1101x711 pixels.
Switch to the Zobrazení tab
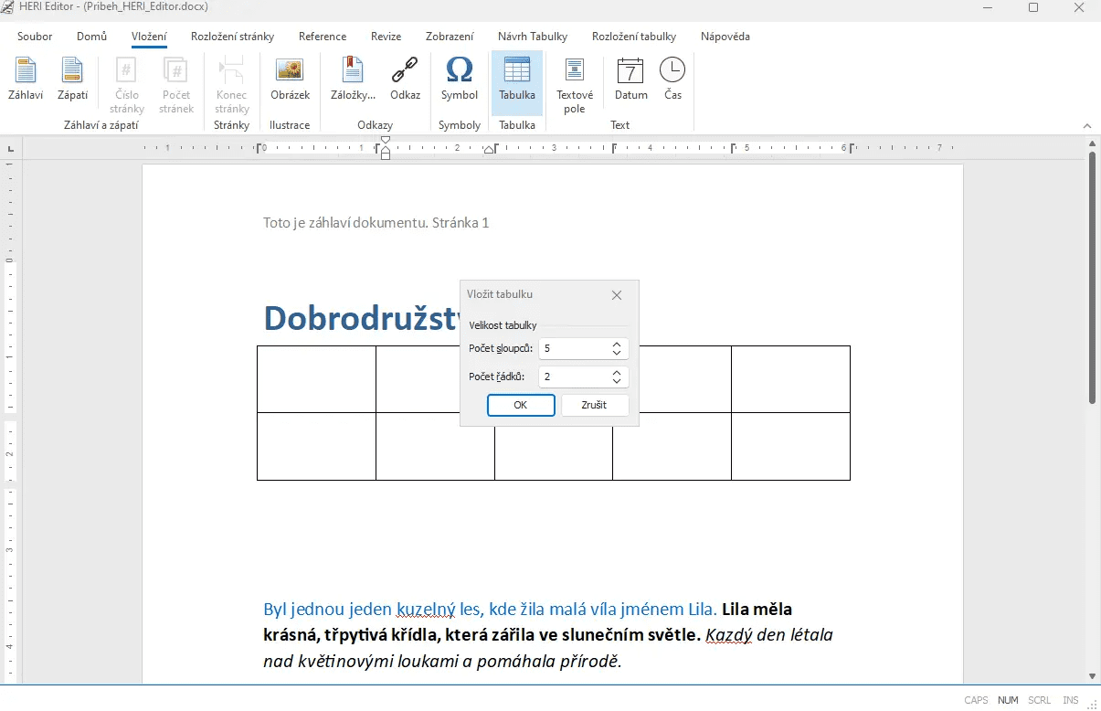coord(450,37)
